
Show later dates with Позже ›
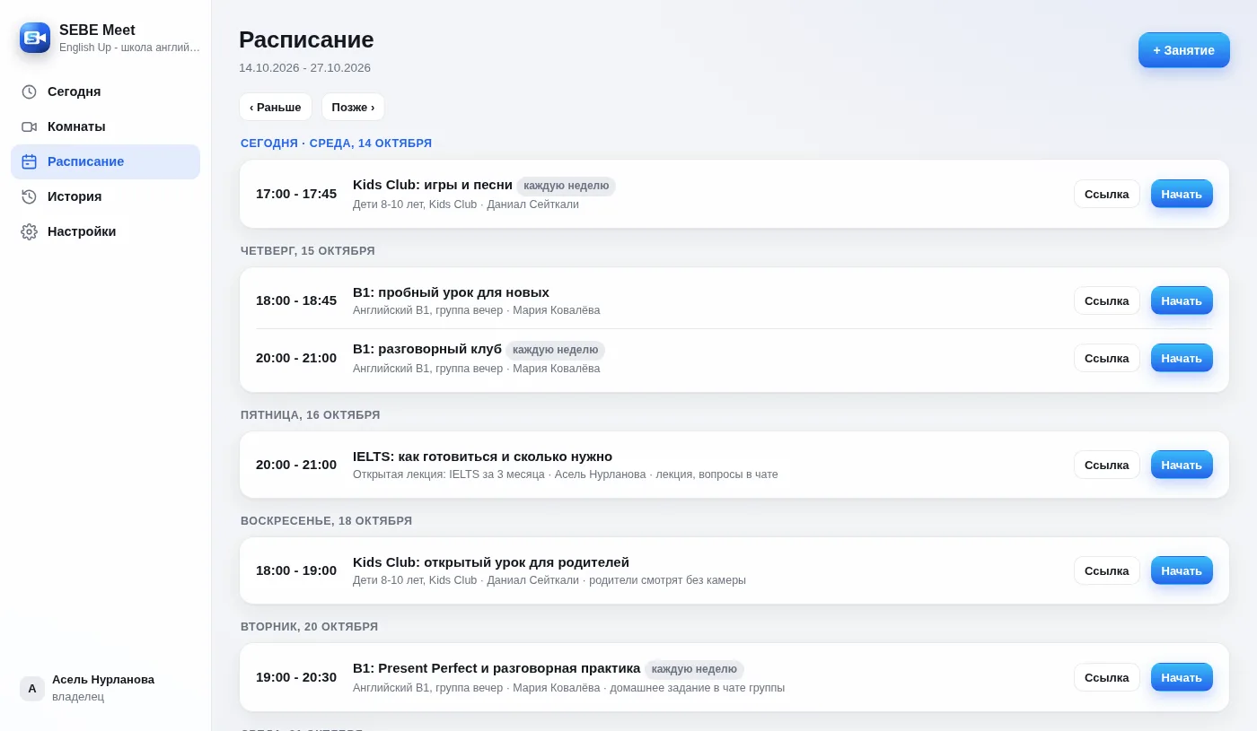(353, 107)
